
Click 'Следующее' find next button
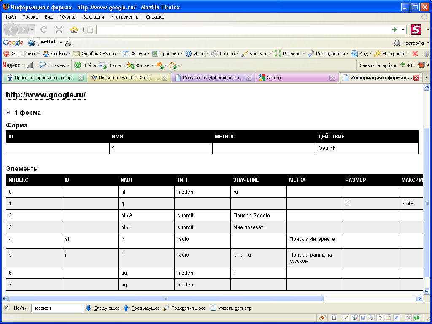(x=103, y=308)
